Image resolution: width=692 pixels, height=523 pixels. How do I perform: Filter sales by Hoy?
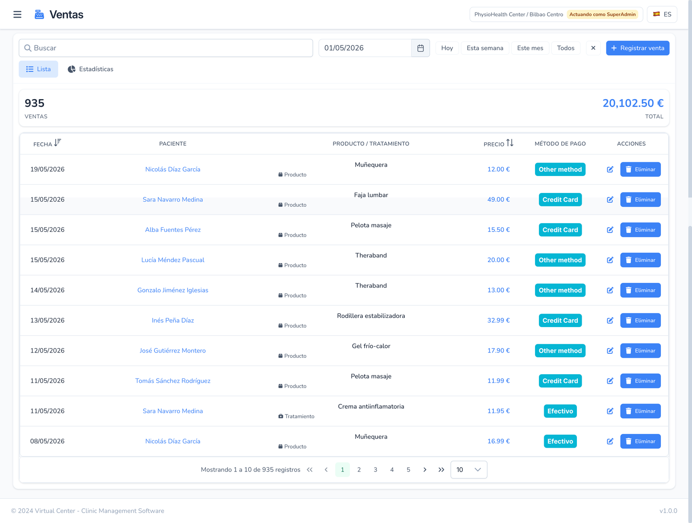point(447,48)
